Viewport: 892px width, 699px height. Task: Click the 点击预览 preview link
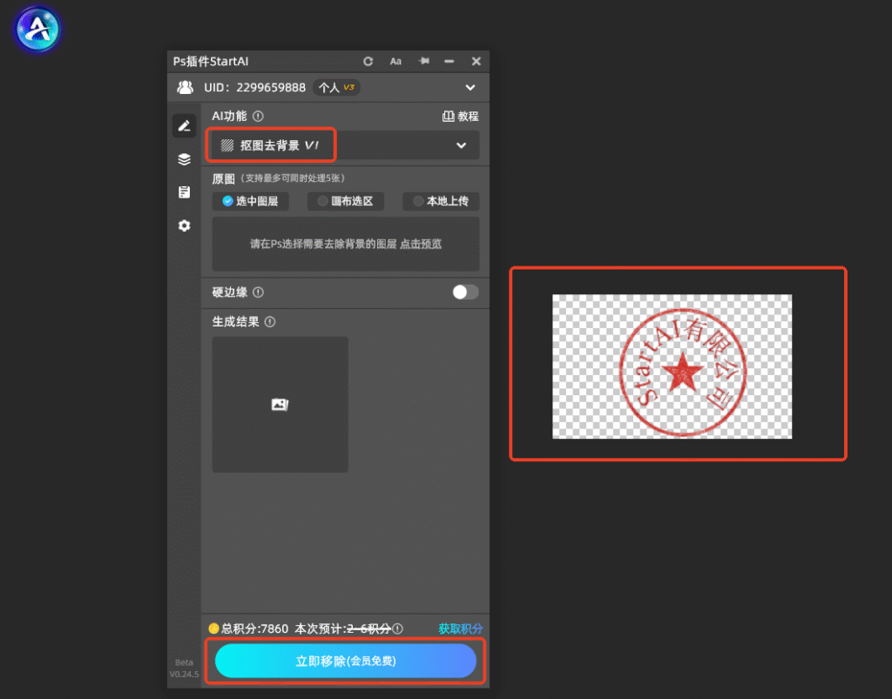[421, 244]
